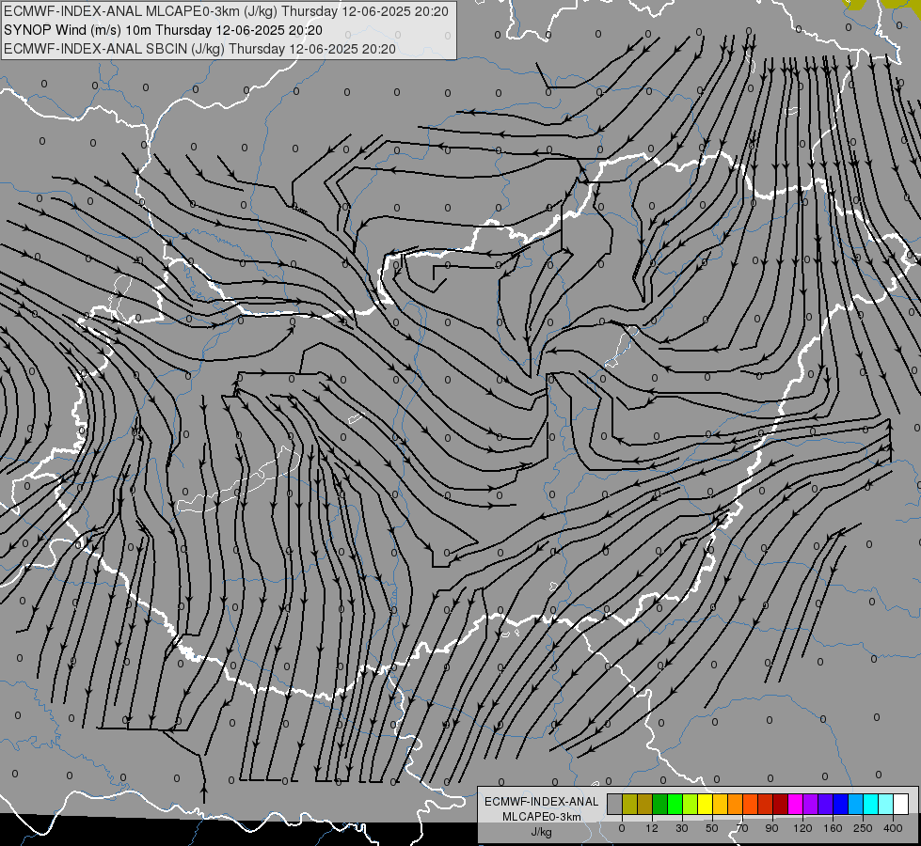Click the J/kg unit label in legend
Screen dimensions: 921x846
pyautogui.click(x=542, y=832)
